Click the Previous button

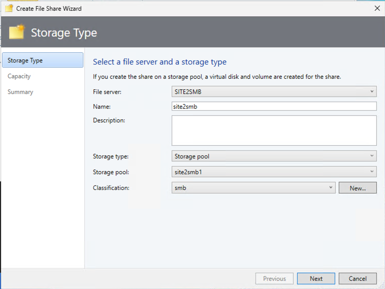[274, 278]
